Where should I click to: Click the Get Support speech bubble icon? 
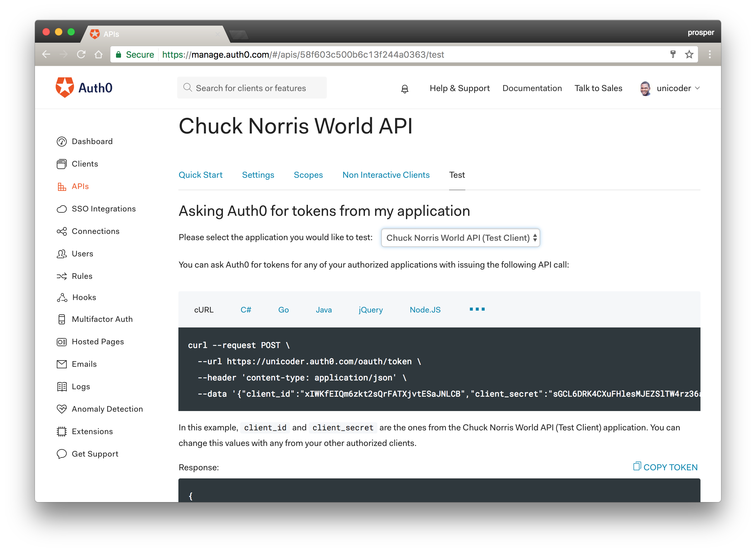(61, 454)
